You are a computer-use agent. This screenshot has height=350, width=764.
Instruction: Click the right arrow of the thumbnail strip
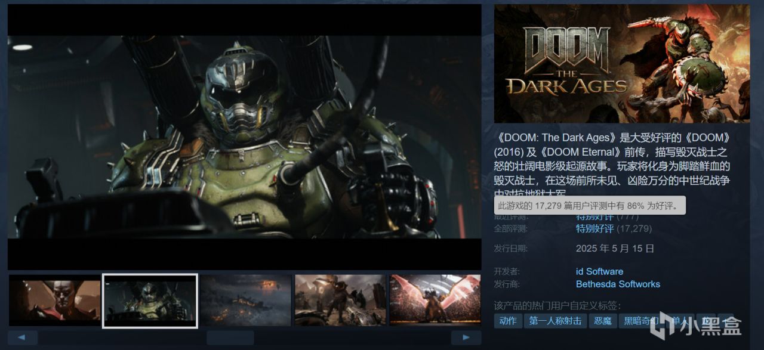pyautogui.click(x=466, y=337)
